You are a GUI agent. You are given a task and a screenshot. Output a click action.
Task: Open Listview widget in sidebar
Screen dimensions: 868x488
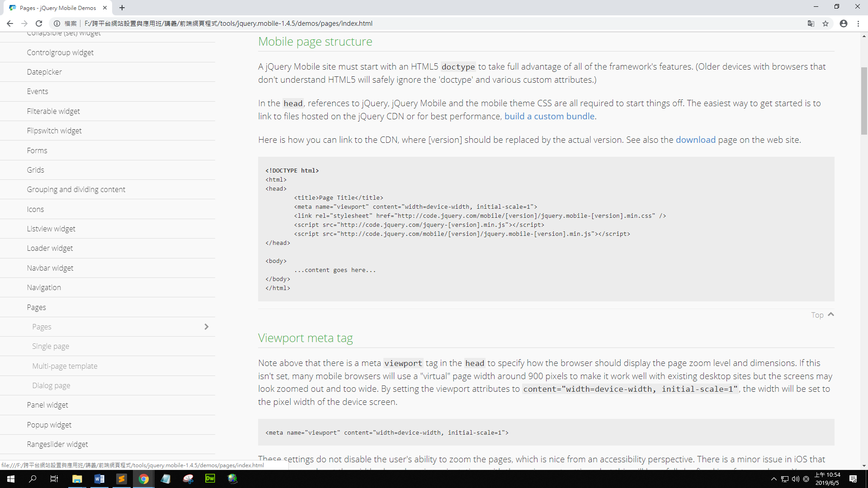51,229
